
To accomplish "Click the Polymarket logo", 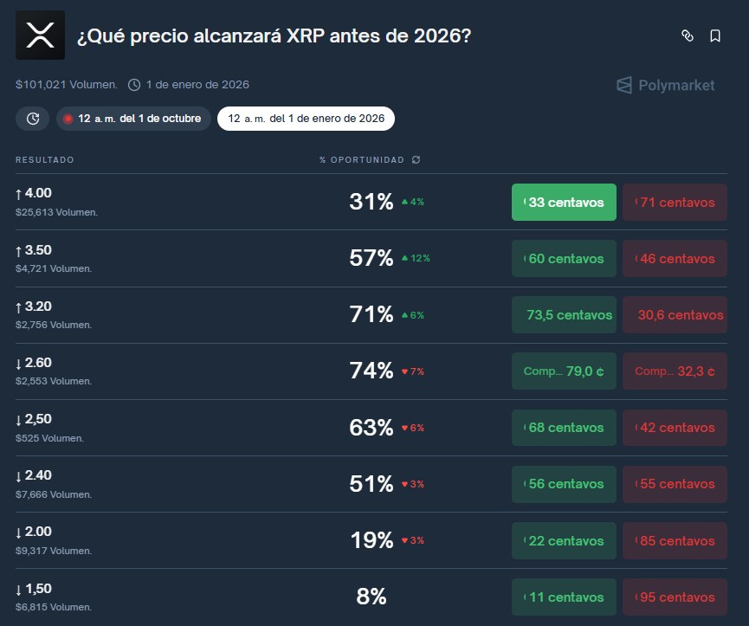I will [665, 85].
